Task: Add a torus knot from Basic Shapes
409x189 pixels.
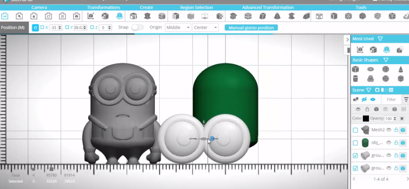Action: 370,78
